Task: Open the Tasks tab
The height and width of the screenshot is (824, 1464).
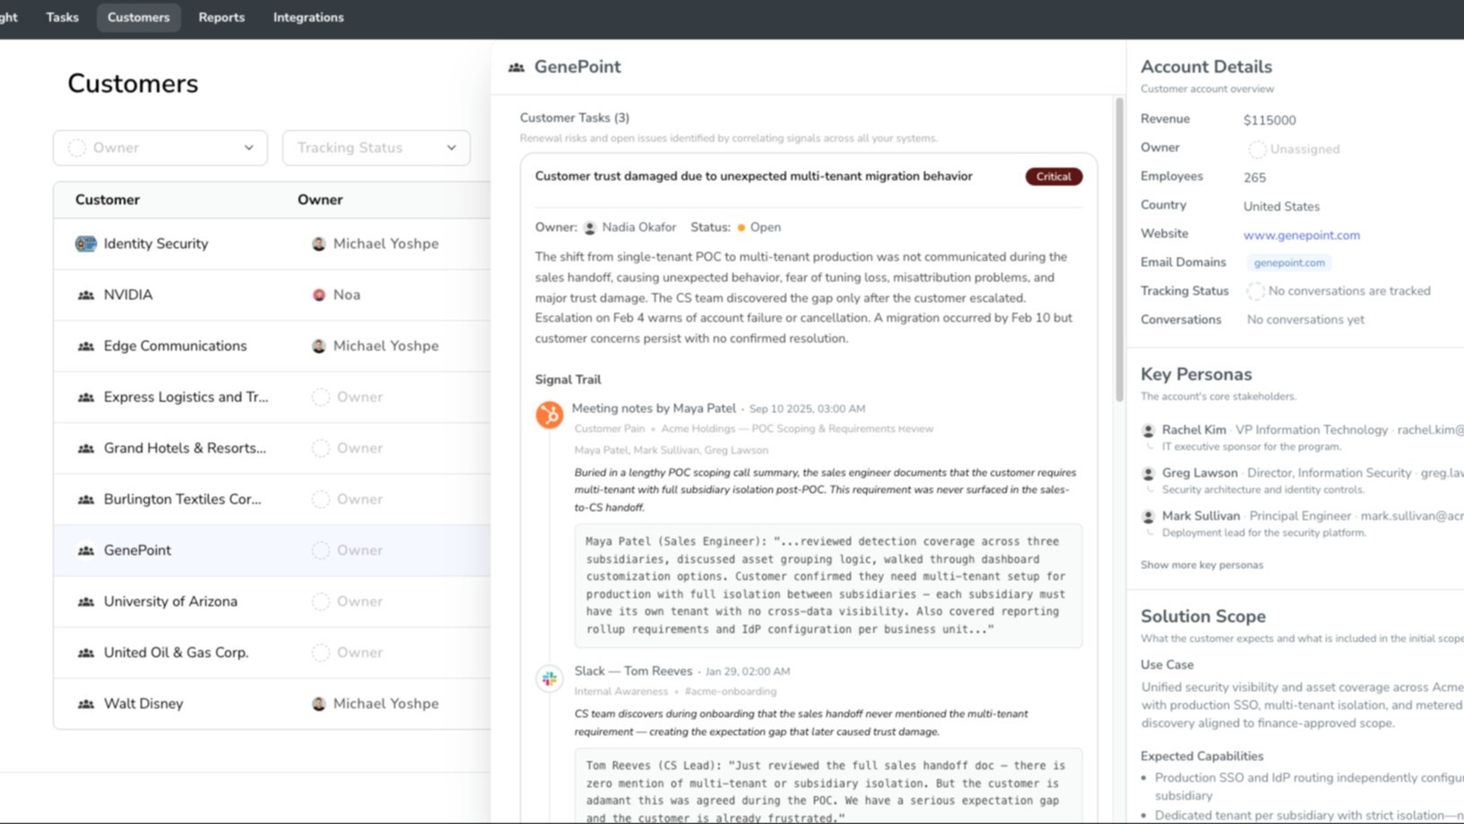Action: 62,17
